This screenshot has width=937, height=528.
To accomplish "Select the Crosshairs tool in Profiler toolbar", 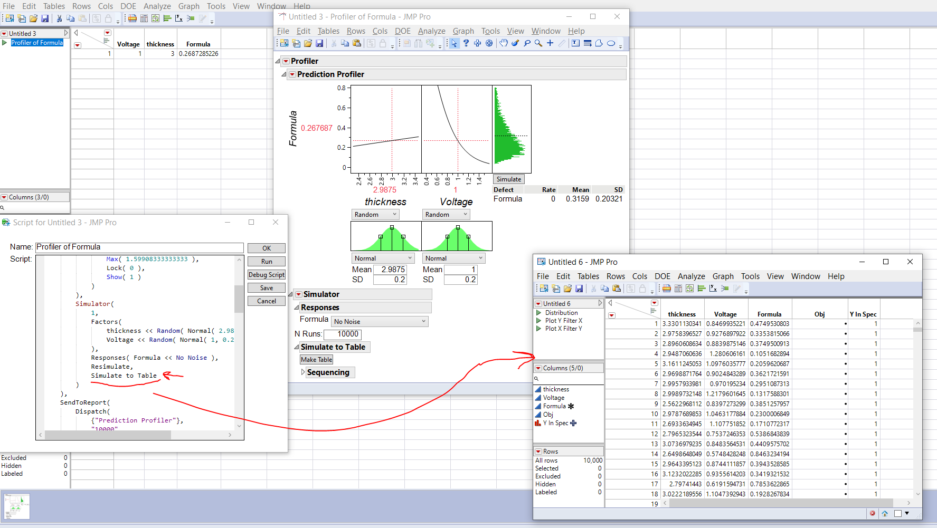I will (x=550, y=43).
